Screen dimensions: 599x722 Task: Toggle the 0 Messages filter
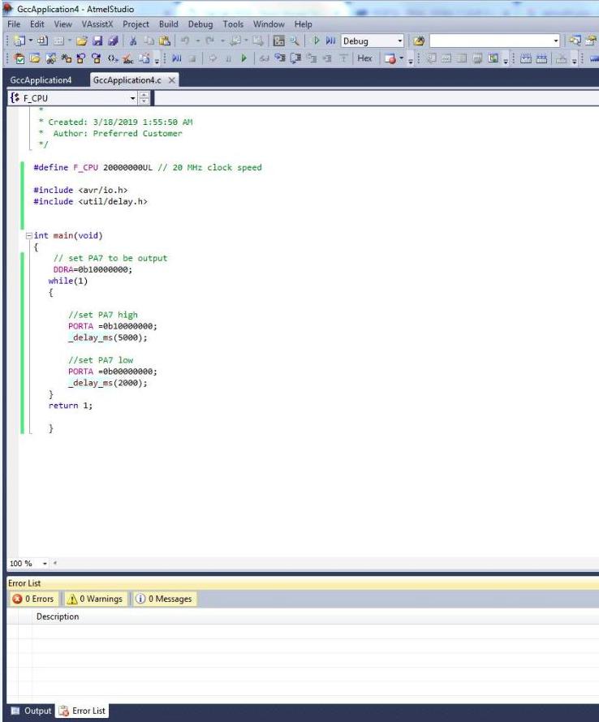pyautogui.click(x=163, y=600)
